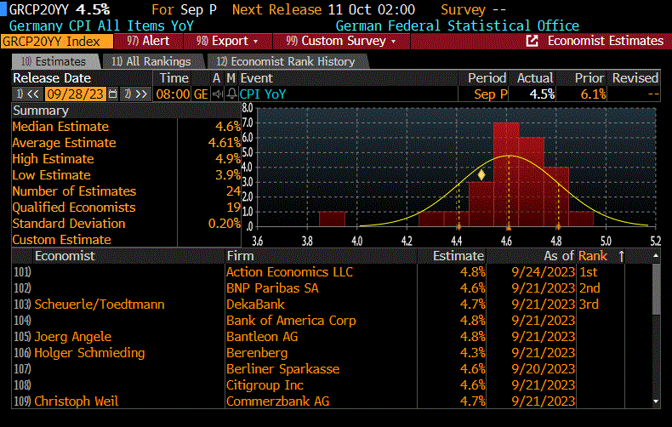Click the Alert button
This screenshot has height=427, width=672.
tap(148, 41)
